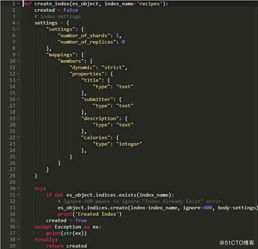
Task: Click es_object.indices.create call on line 33
Action: [x=158, y=208]
